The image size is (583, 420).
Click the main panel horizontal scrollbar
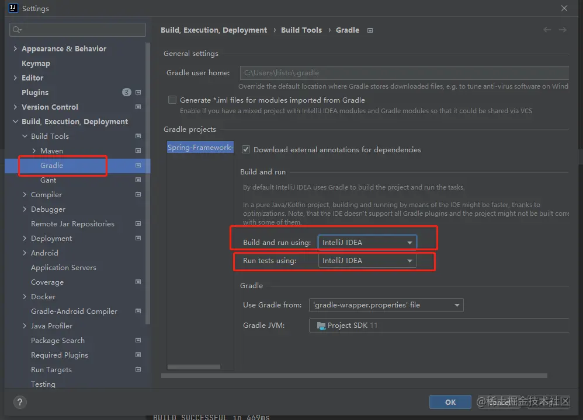pos(354,376)
